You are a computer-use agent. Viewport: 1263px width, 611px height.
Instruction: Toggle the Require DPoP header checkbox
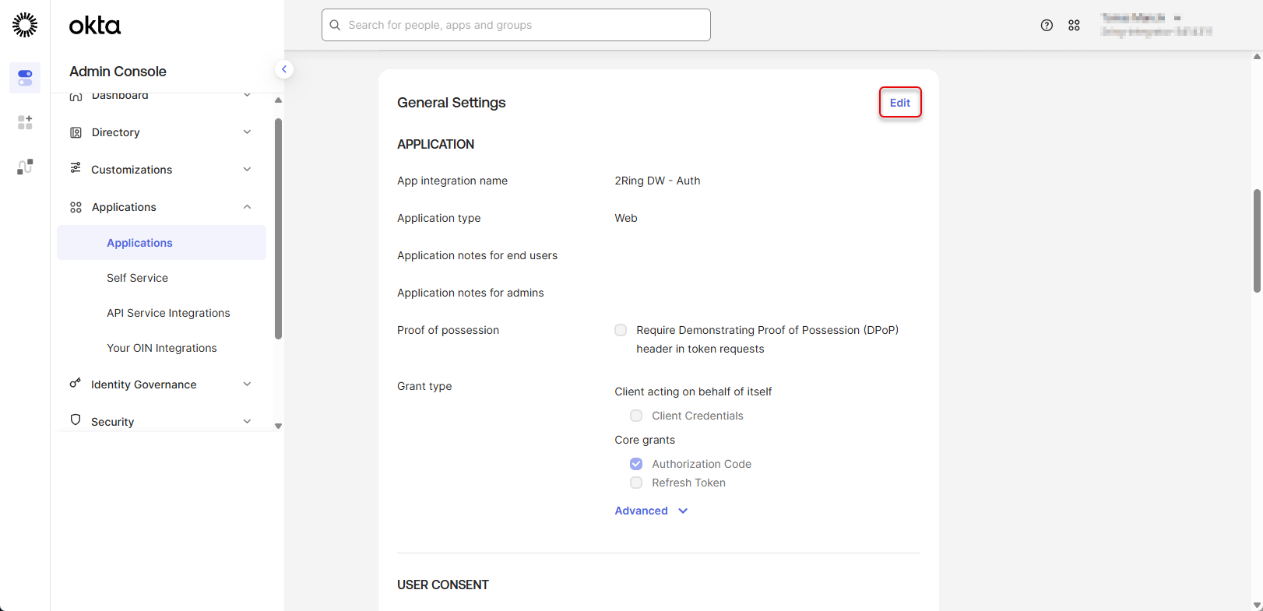pyautogui.click(x=621, y=330)
